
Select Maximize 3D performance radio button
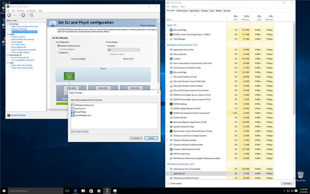[x=58, y=46]
